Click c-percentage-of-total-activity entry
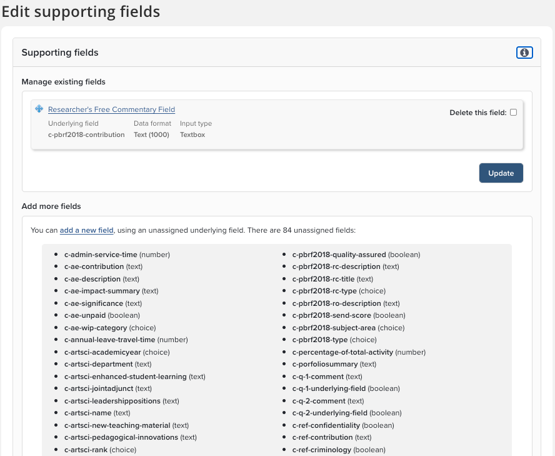Screen dimensions: 555x456 click(342, 352)
